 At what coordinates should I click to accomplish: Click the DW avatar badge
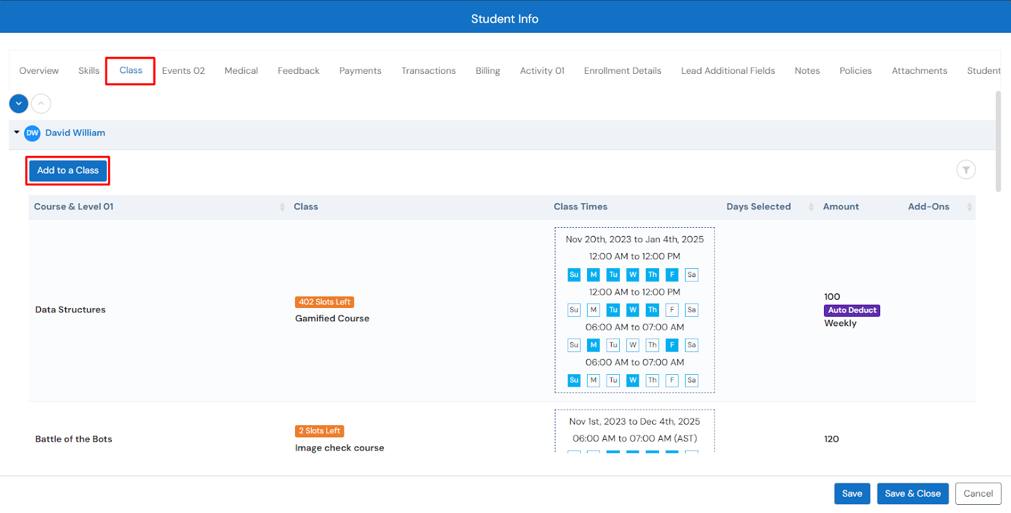[32, 133]
